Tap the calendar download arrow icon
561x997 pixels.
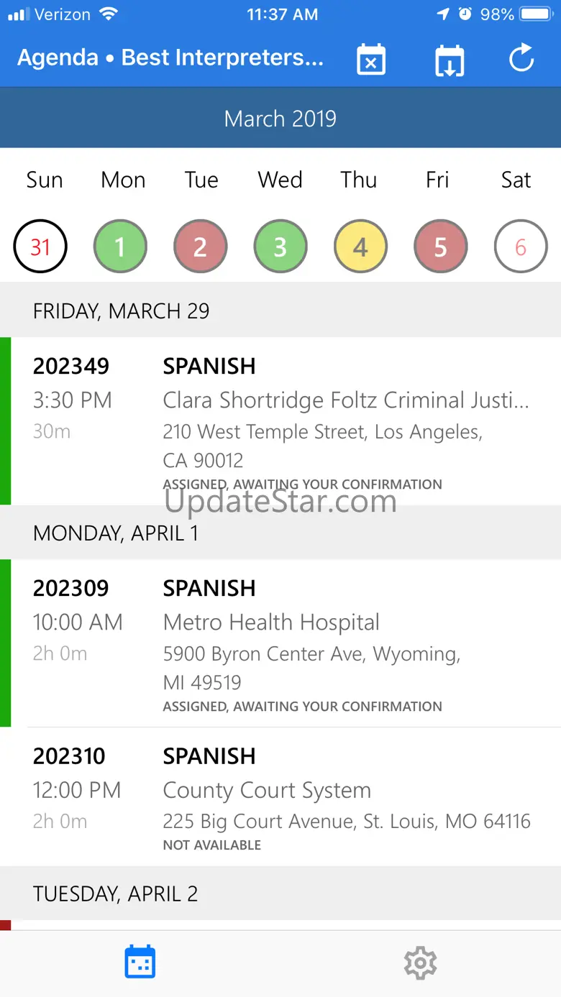pos(450,60)
